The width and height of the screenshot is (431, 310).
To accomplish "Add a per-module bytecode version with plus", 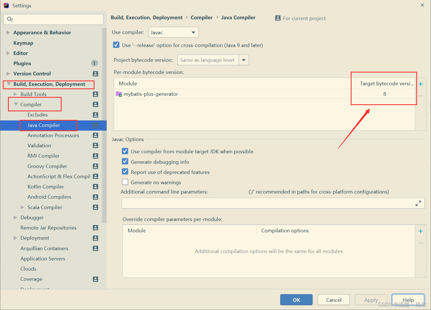I will point(421,84).
